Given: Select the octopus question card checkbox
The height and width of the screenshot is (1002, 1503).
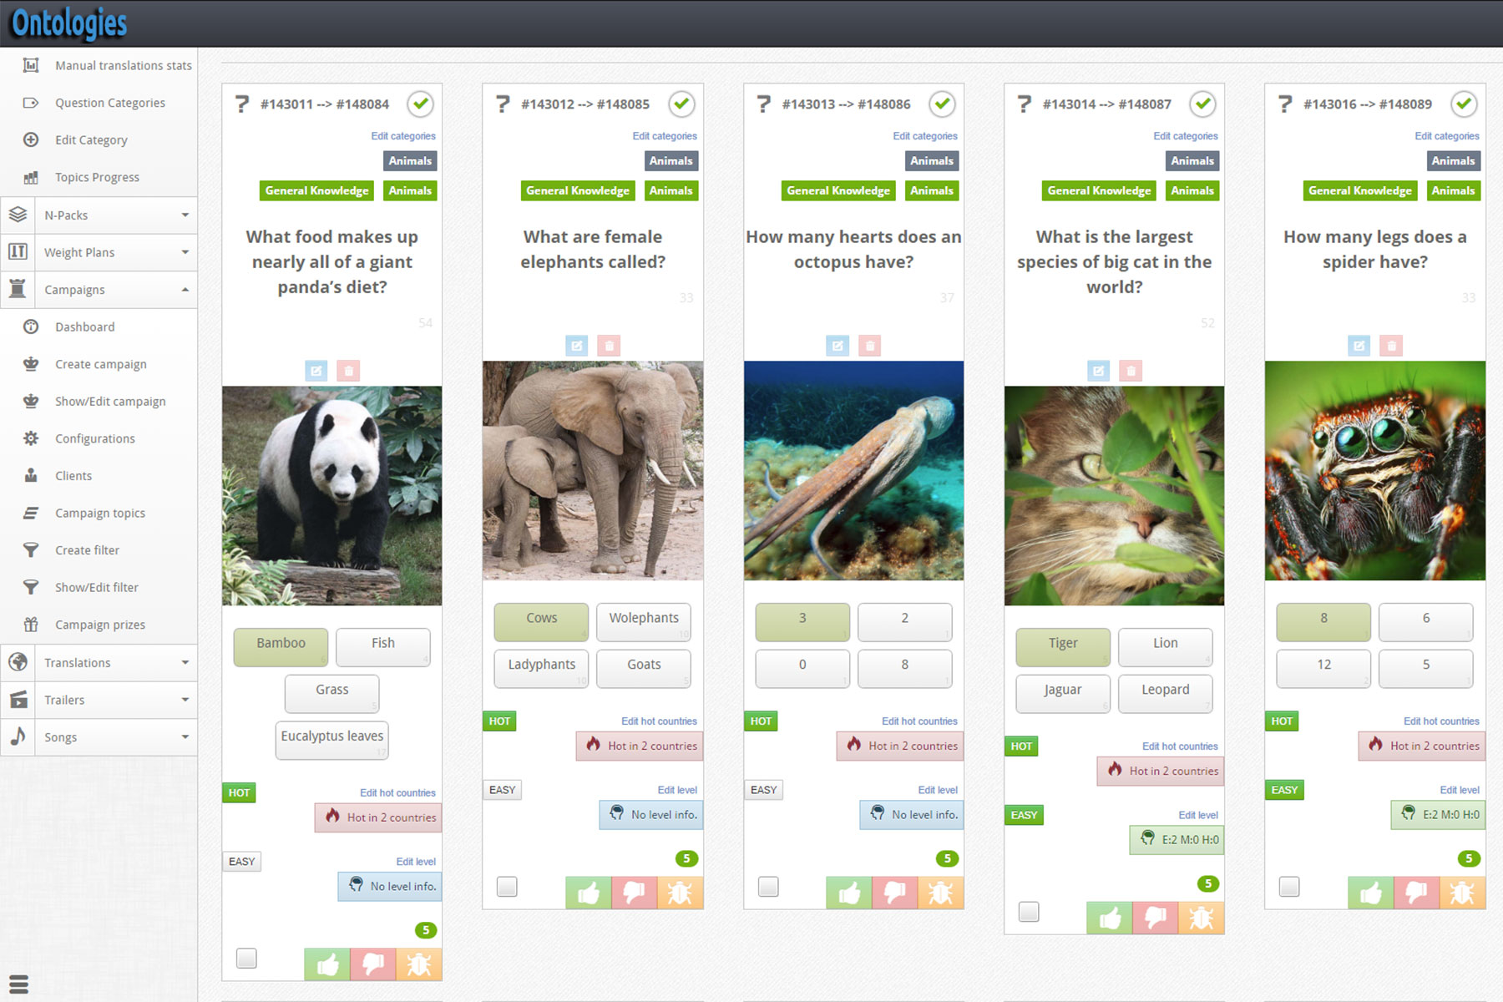Looking at the screenshot, I should (x=768, y=886).
